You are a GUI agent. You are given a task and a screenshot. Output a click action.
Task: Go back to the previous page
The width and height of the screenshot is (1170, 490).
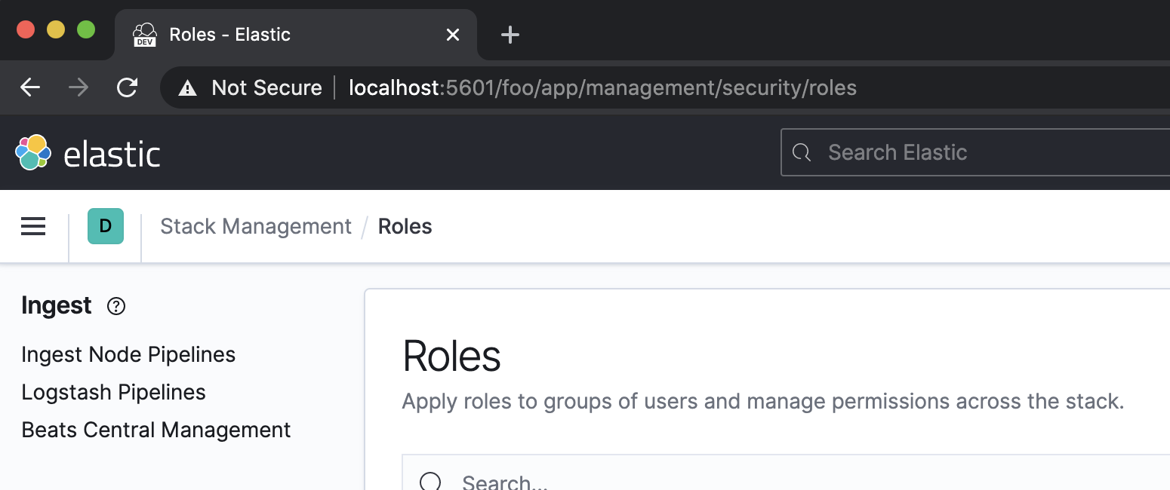click(x=30, y=87)
